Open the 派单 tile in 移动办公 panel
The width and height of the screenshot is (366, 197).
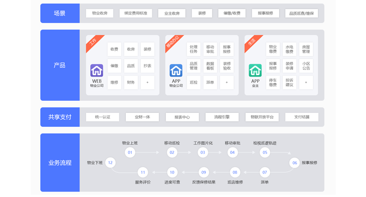point(210,82)
